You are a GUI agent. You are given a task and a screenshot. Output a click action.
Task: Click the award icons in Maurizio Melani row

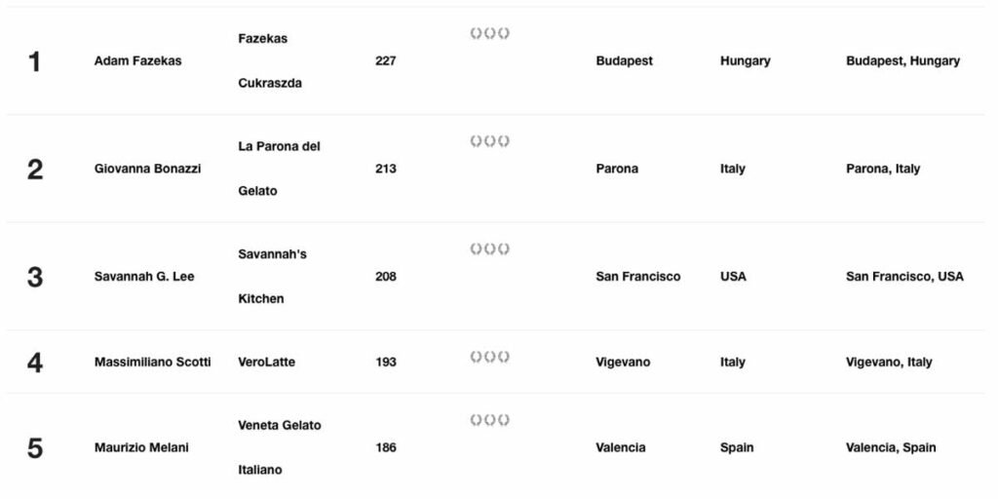[x=489, y=420]
